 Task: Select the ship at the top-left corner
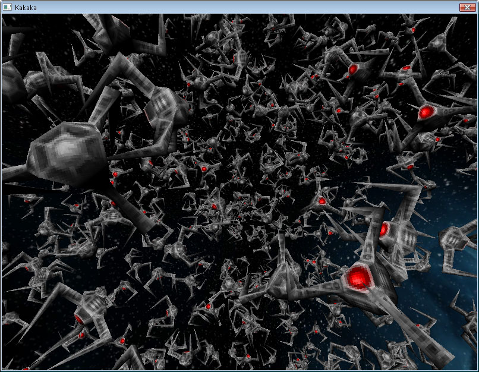click(15, 77)
